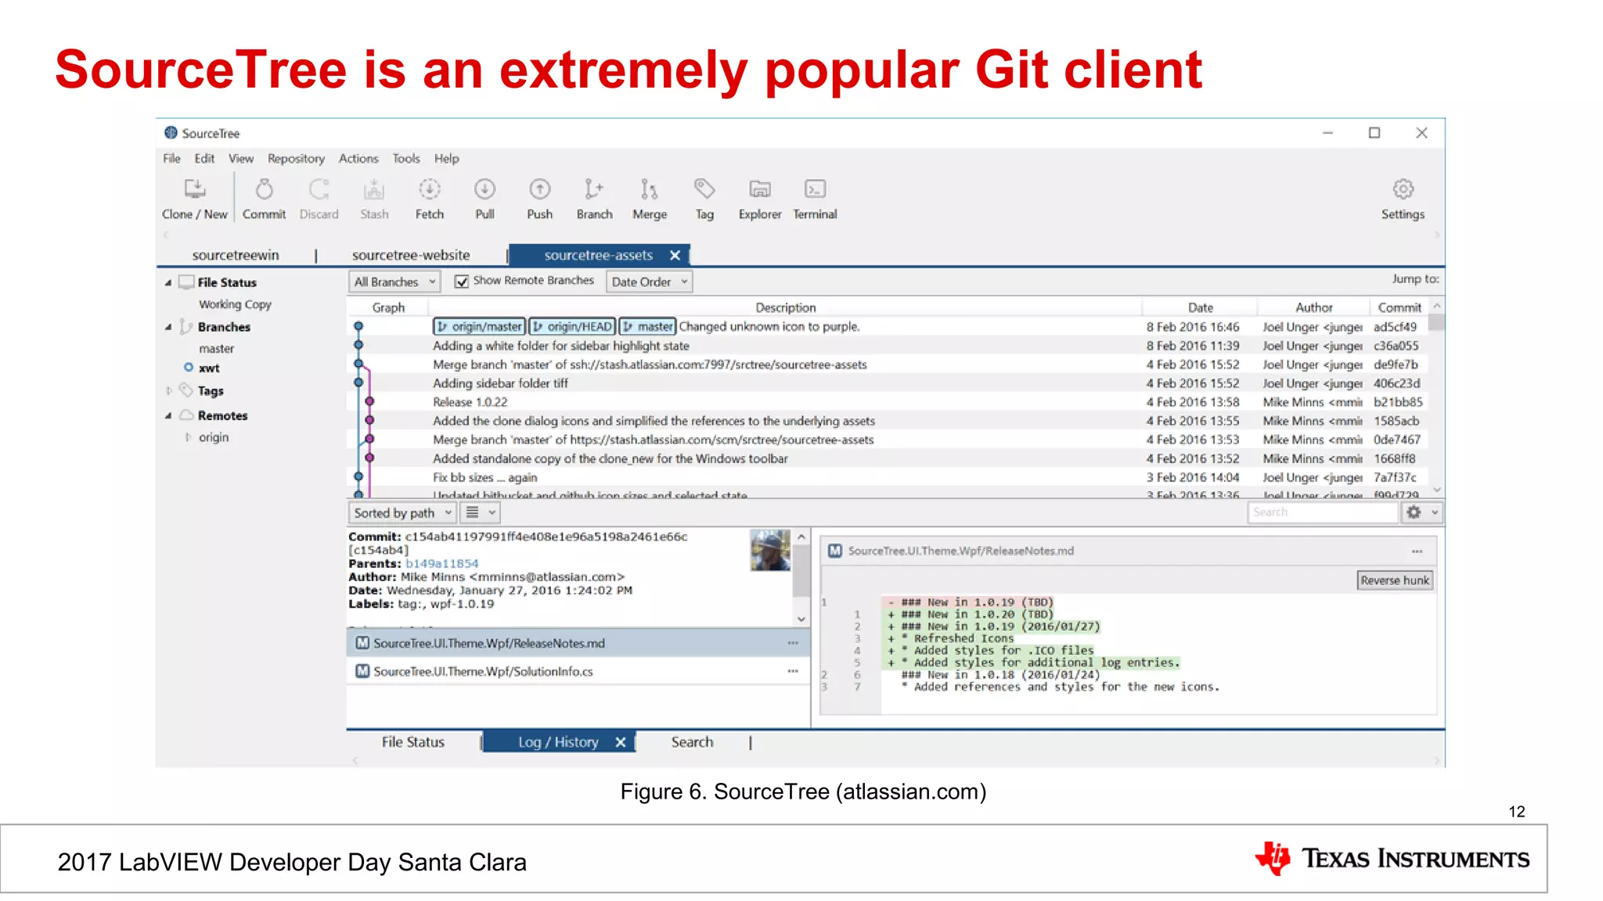Click the ellipsis in the diff header
This screenshot has height=901, width=1603.
(1417, 551)
